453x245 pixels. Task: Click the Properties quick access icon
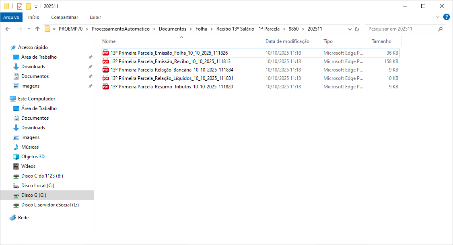20,6
